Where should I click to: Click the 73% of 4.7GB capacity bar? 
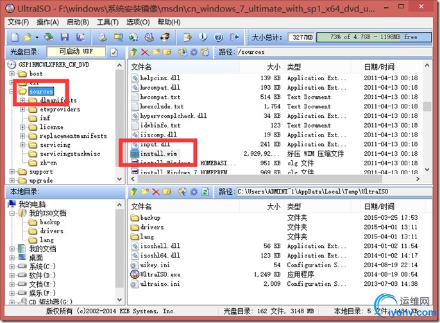374,37
